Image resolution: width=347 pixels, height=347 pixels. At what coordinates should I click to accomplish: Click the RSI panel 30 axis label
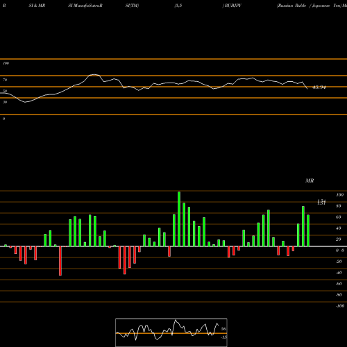pos(5,102)
